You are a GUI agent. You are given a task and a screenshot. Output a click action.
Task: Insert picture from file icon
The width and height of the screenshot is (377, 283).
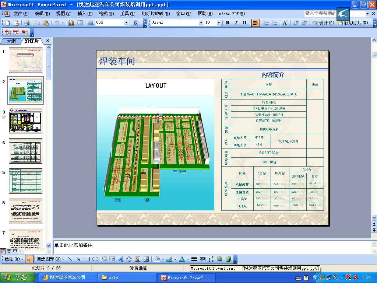(146, 259)
